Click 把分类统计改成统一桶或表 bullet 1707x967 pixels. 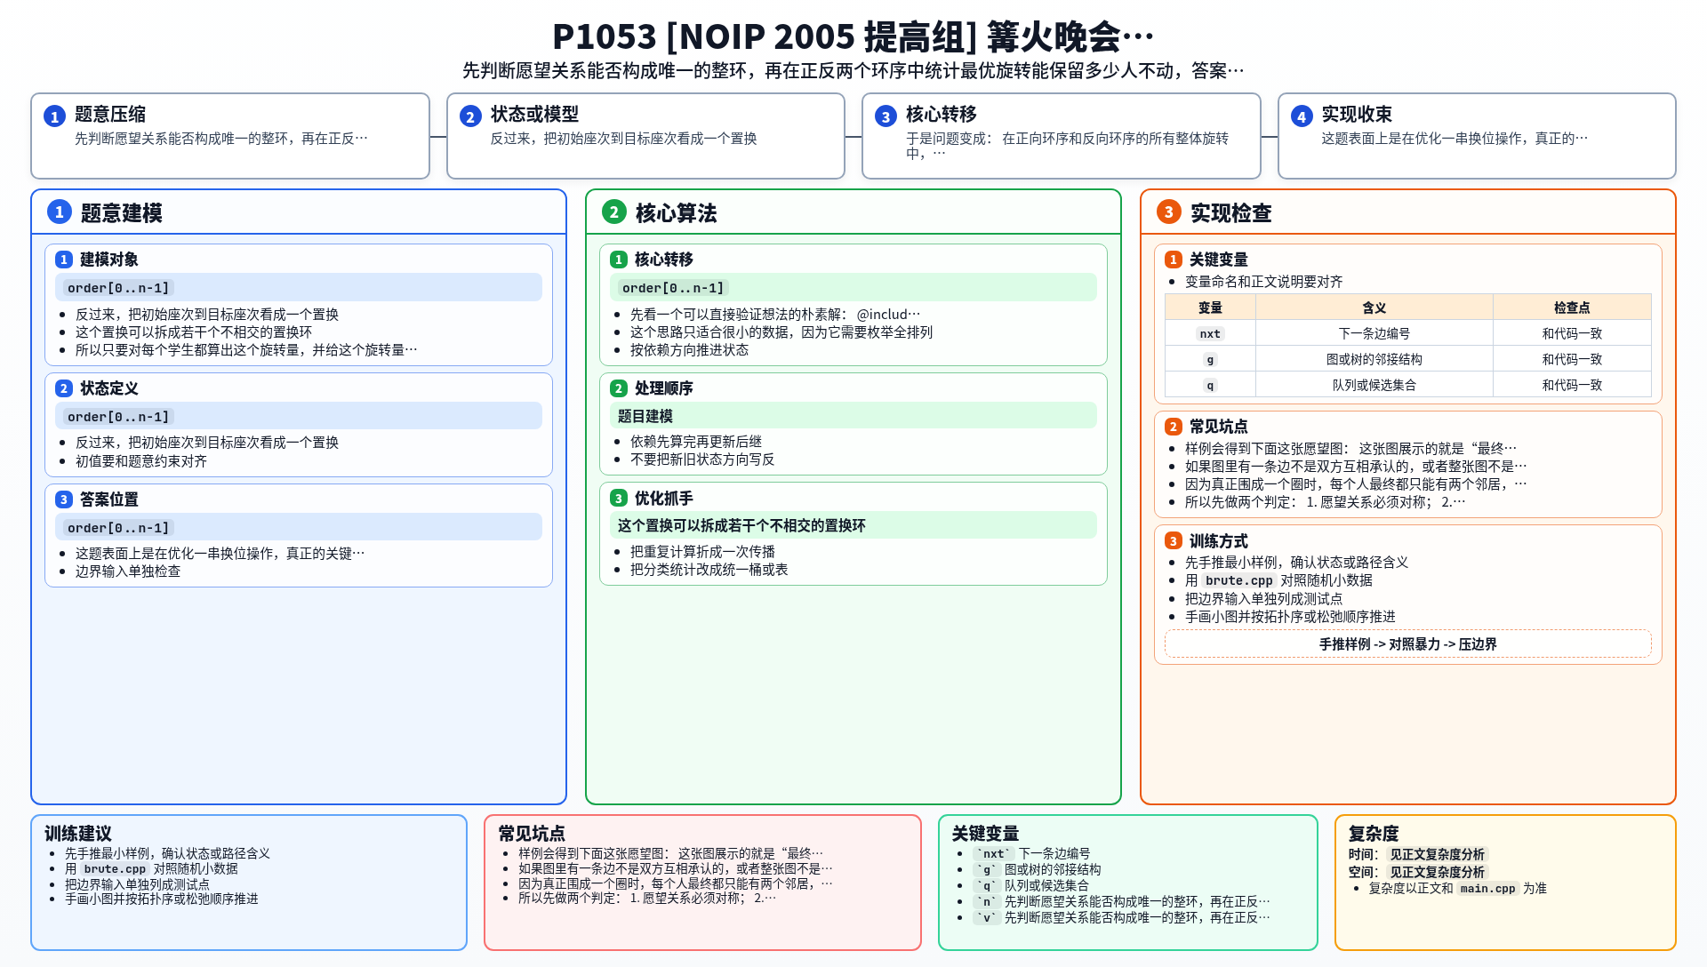(709, 570)
